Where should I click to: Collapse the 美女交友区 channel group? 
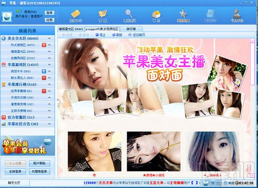click(49, 38)
